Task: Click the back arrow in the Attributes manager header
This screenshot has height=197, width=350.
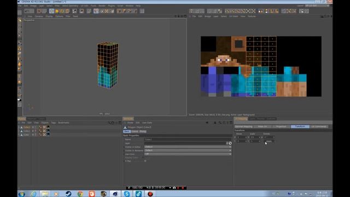Action: [x=207, y=123]
